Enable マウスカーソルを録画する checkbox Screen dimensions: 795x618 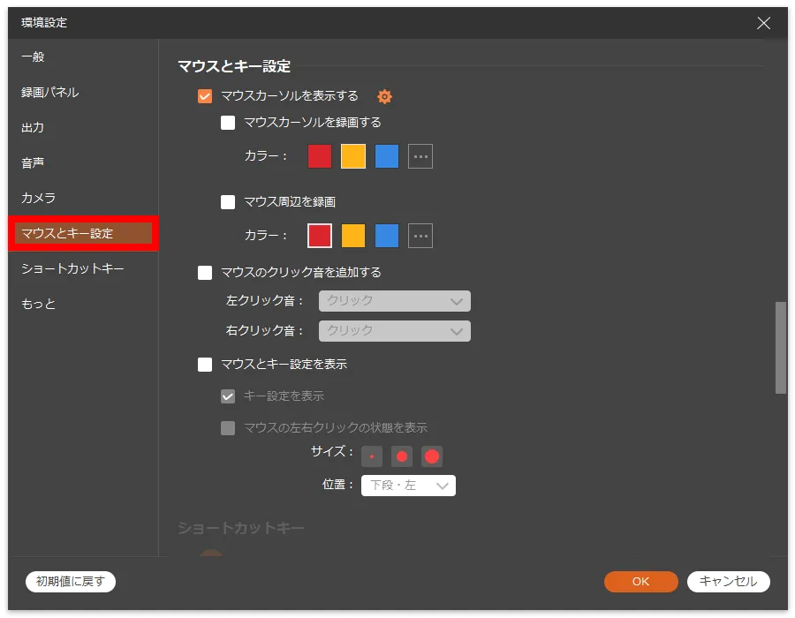[228, 123]
